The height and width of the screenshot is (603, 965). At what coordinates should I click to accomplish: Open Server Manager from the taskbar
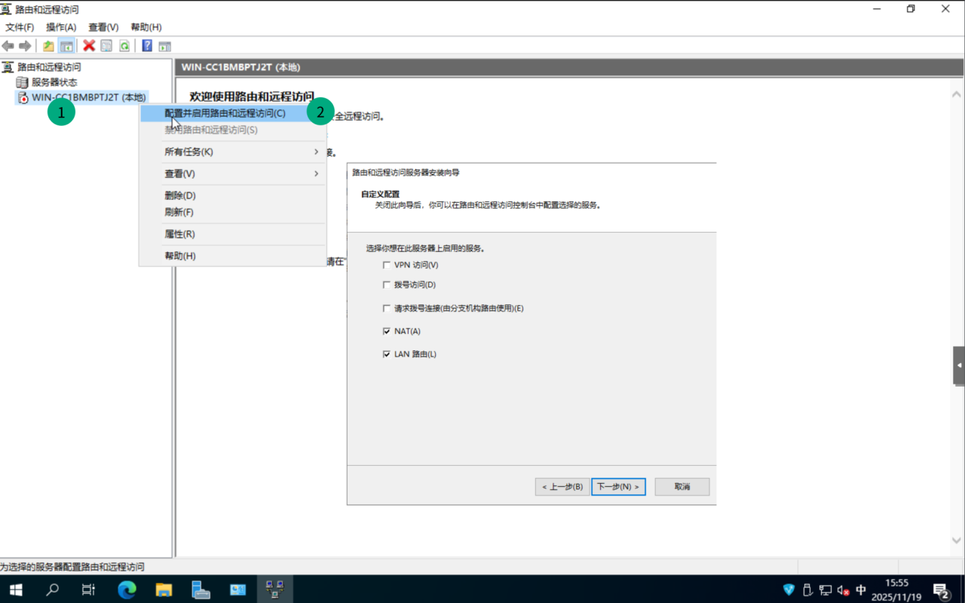pos(201,589)
